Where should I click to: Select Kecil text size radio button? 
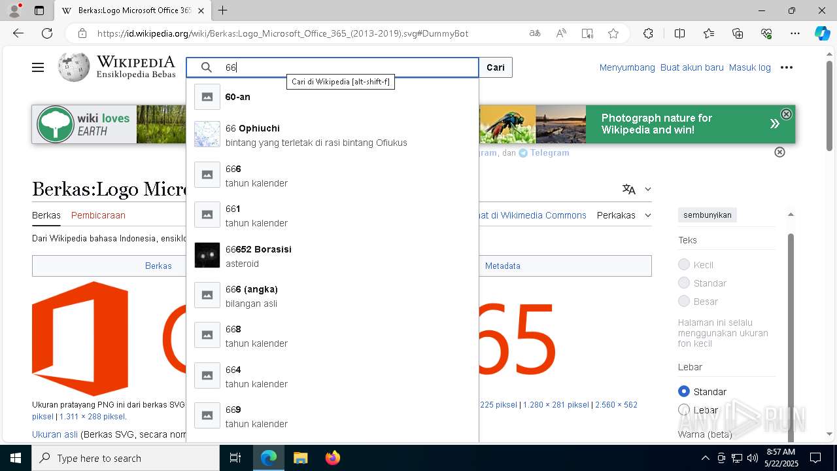(x=684, y=264)
